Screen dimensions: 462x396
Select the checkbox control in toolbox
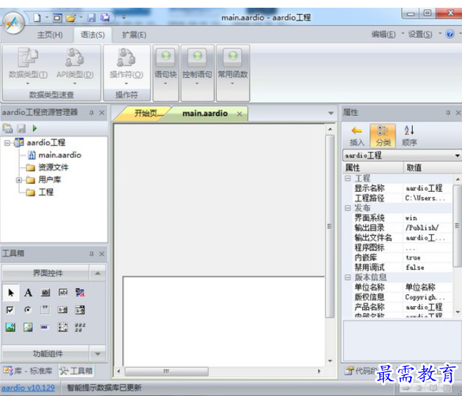[10, 310]
